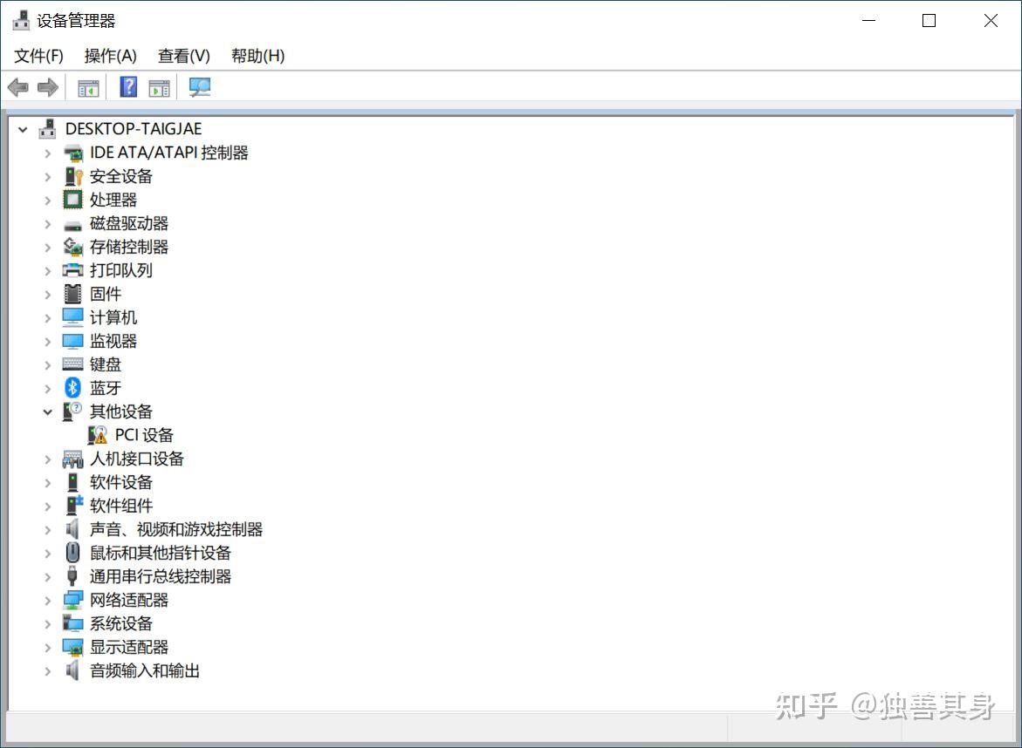Minimize the 设备管理器 window
This screenshot has width=1022, height=748.
coord(868,21)
